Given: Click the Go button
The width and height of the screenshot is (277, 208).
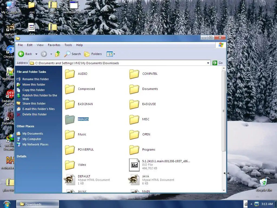Looking at the screenshot, I should [x=218, y=63].
